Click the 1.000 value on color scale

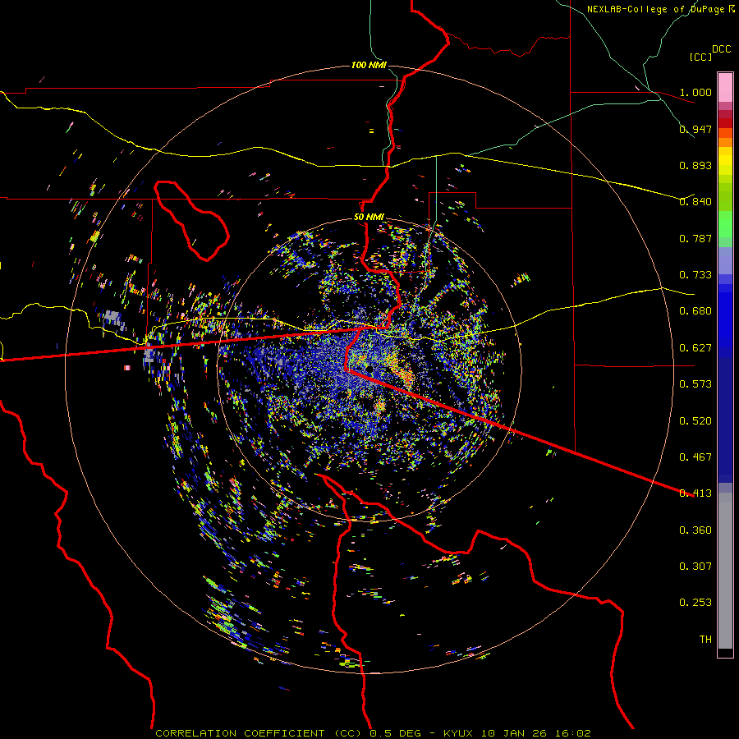[x=695, y=92]
